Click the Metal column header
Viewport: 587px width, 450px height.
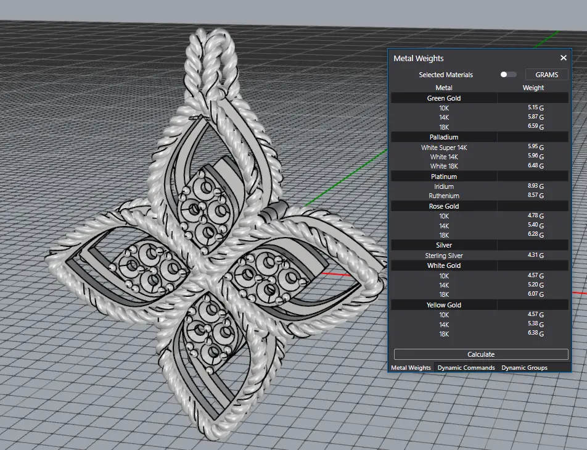[x=444, y=88]
